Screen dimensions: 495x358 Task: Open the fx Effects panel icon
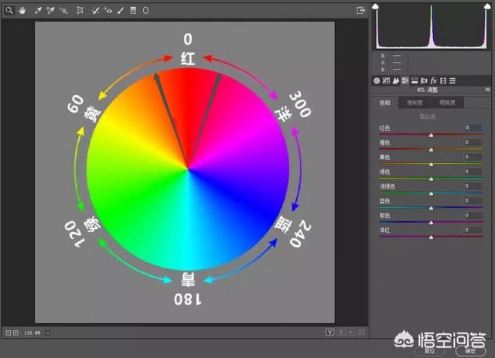pos(434,80)
